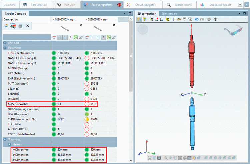The height and width of the screenshot is (164, 250).
Task: Show only red part differences
Action: 156,19
